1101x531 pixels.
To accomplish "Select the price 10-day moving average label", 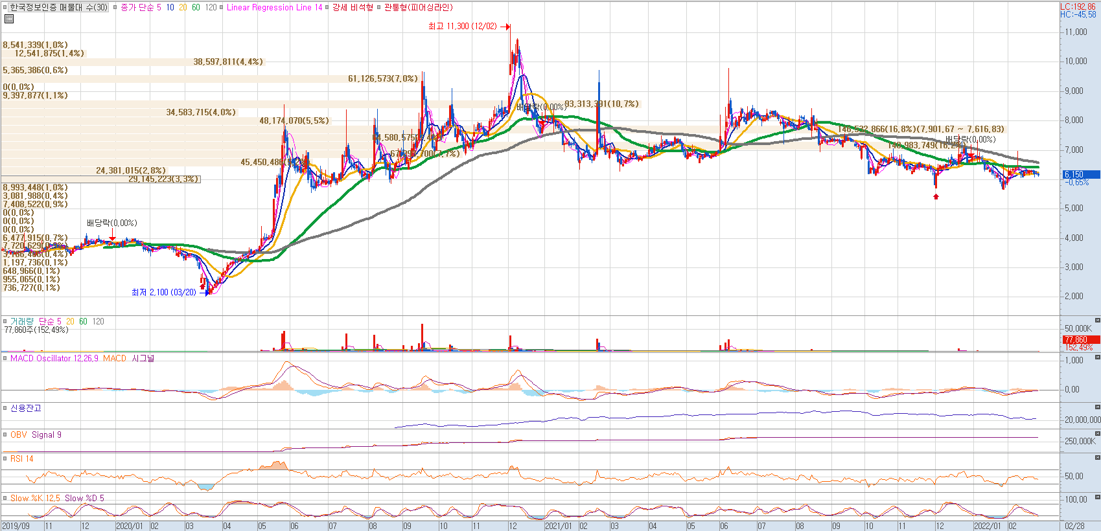I will click(x=170, y=8).
